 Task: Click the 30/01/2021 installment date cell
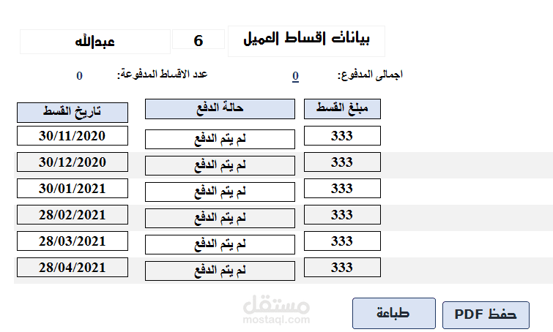click(72, 188)
